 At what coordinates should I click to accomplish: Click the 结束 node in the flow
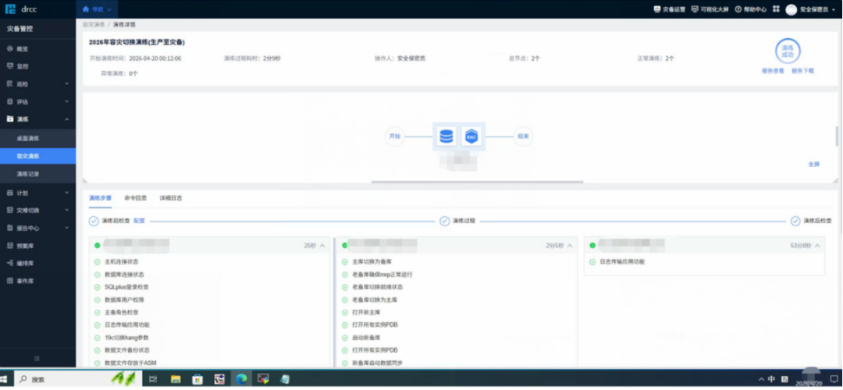click(x=523, y=136)
